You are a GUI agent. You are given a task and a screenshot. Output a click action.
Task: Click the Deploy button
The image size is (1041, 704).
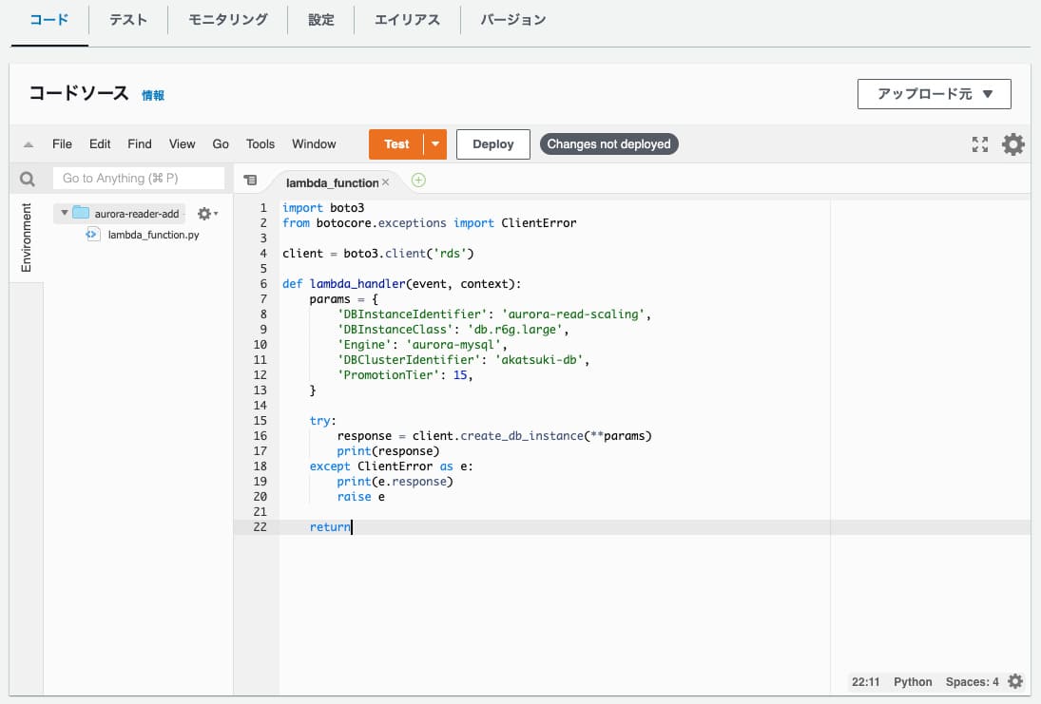(x=492, y=144)
